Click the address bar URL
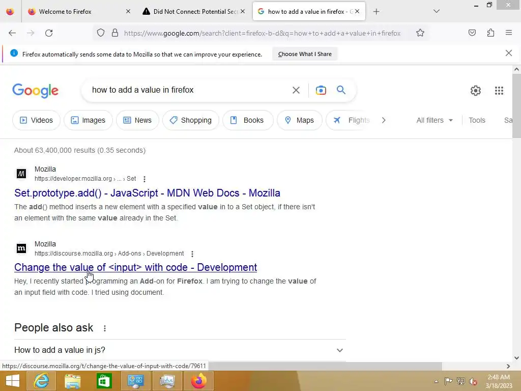Screen dimensions: 521x391 pyautogui.click(x=262, y=33)
